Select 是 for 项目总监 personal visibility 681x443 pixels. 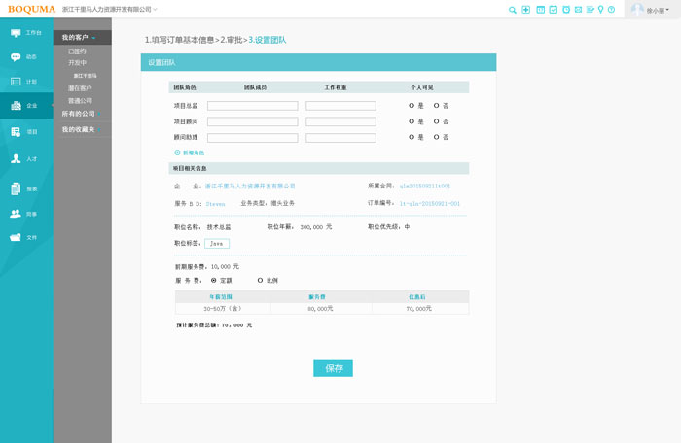(412, 106)
